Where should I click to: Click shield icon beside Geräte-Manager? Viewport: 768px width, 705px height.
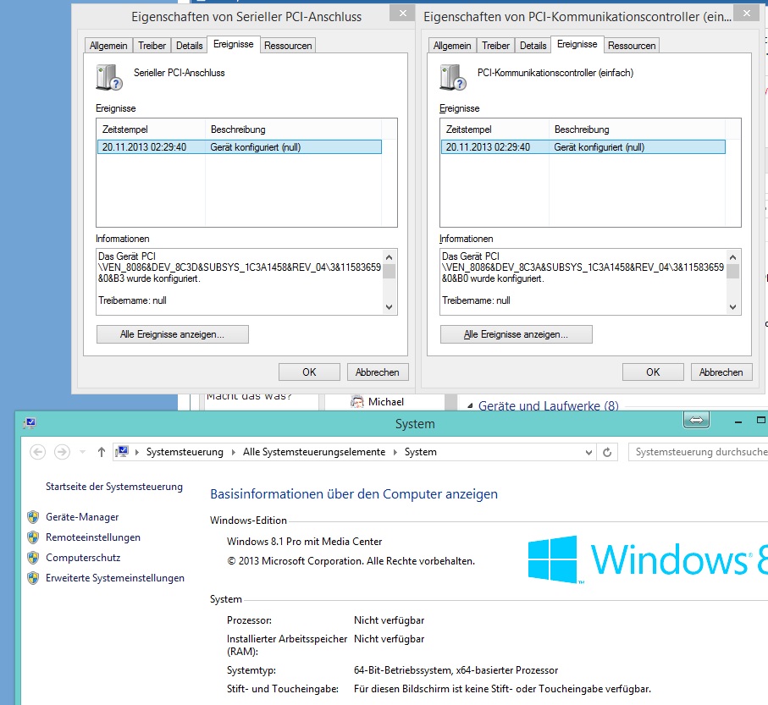(33, 517)
